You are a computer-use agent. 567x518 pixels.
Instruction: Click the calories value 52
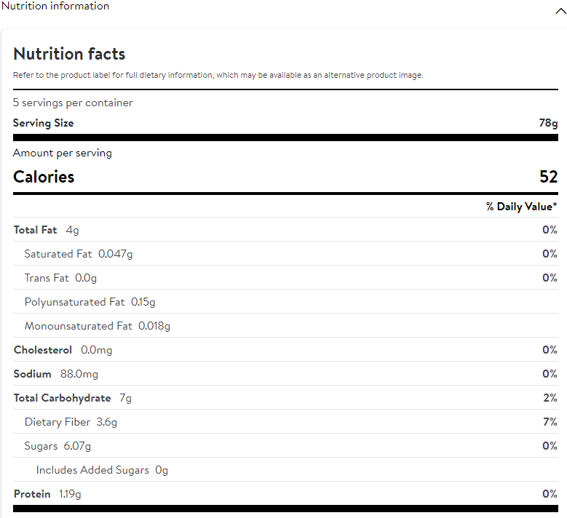coord(548,177)
